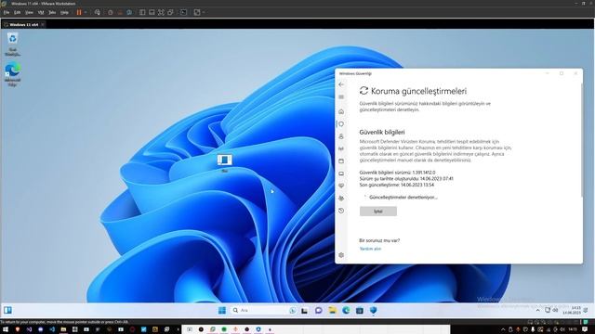Open Account protection person icon in sidebar

point(341,136)
